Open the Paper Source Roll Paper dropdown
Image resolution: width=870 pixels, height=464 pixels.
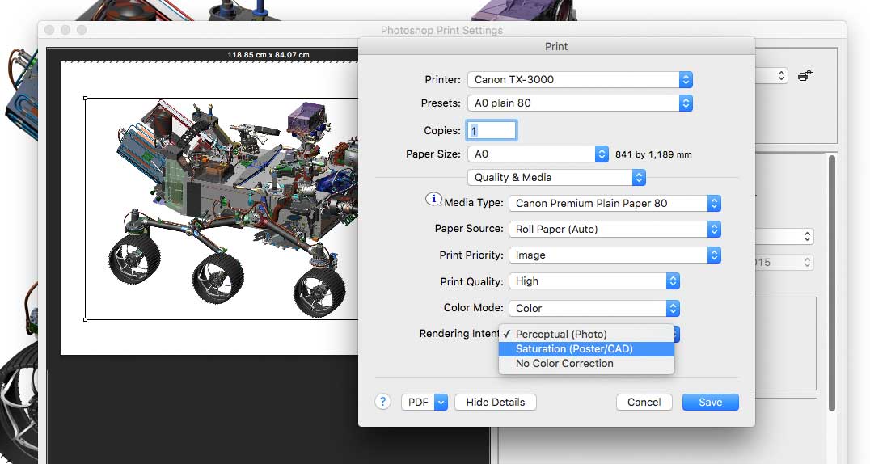click(614, 230)
